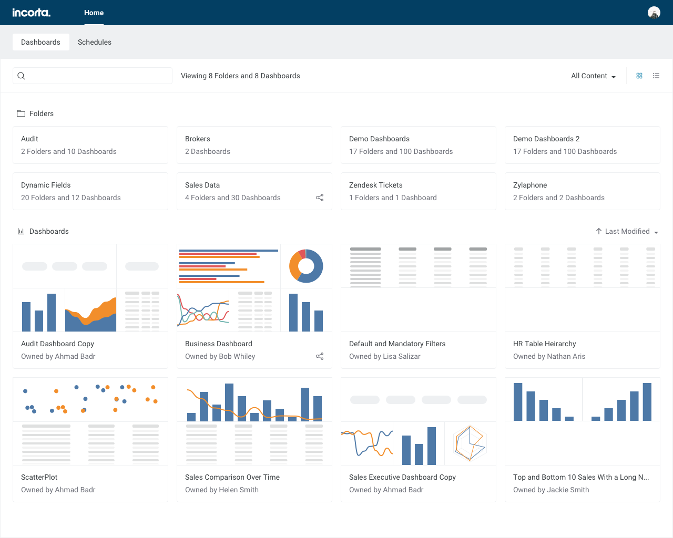Open the Schedules tab
This screenshot has height=538, width=673.
(95, 42)
